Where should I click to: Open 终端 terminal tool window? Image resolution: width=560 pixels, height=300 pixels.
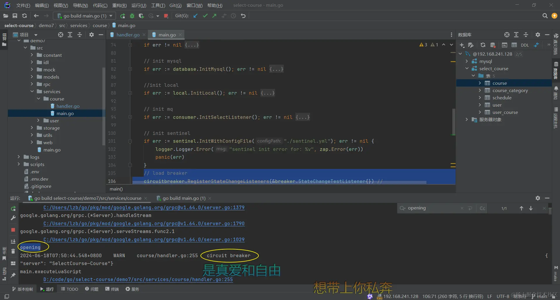[x=112, y=289]
